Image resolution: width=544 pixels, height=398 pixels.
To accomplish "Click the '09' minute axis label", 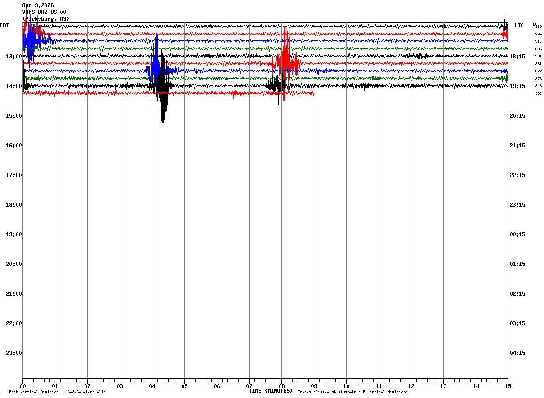I will click(314, 386).
